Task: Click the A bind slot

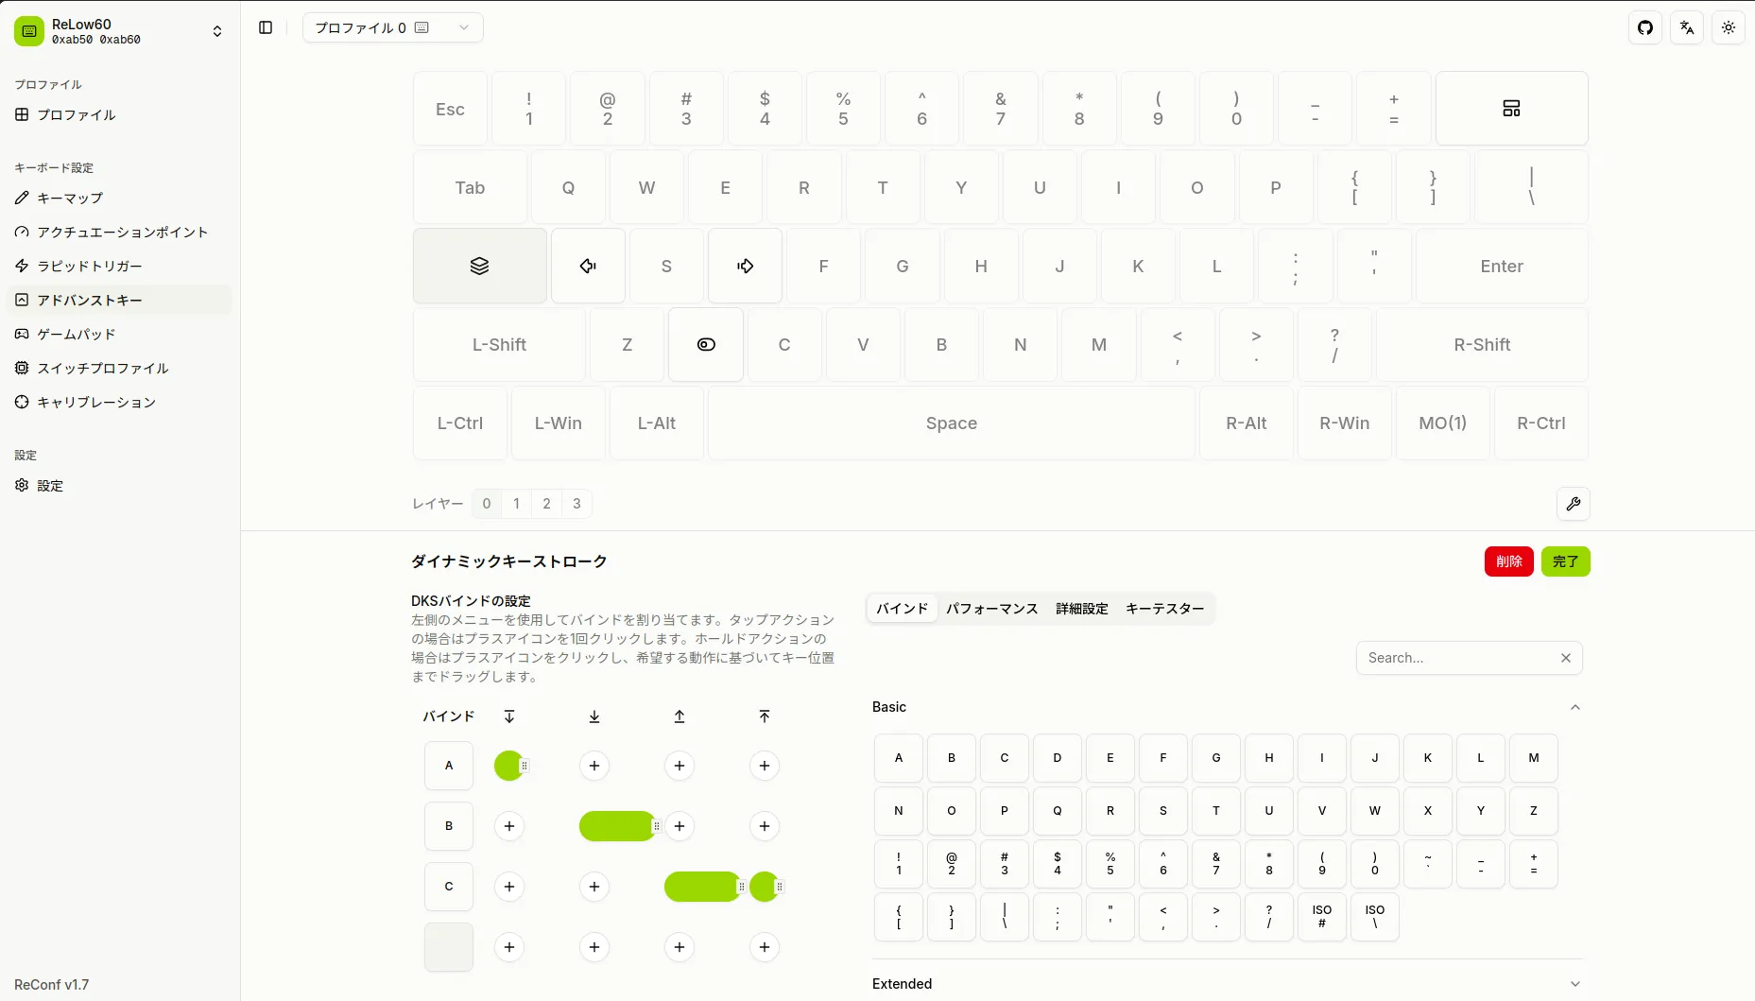Action: tap(449, 766)
